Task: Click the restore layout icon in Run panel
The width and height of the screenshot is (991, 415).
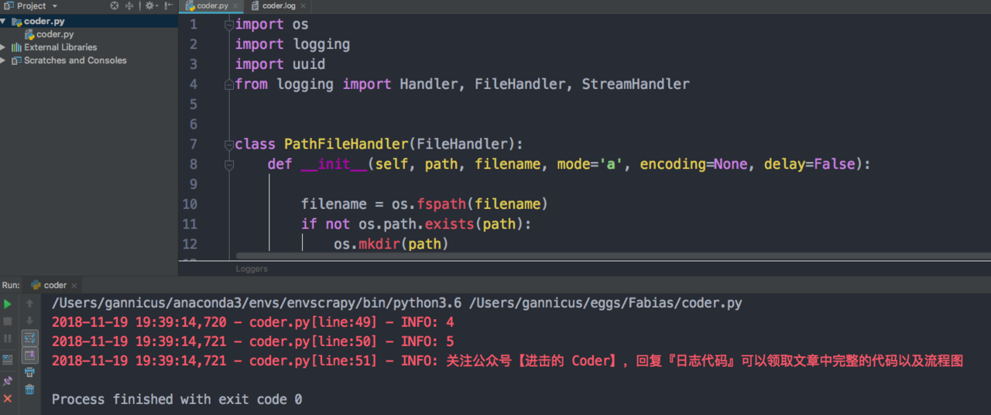Action: coord(8,359)
